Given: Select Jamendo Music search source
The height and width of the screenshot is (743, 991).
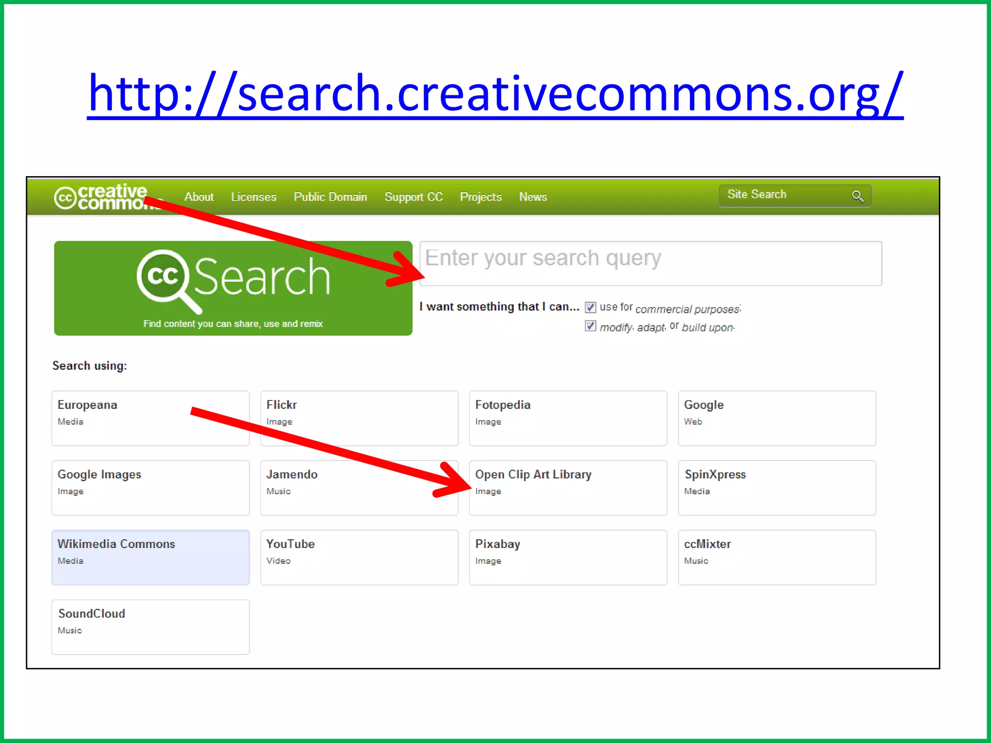Looking at the screenshot, I should pos(359,488).
